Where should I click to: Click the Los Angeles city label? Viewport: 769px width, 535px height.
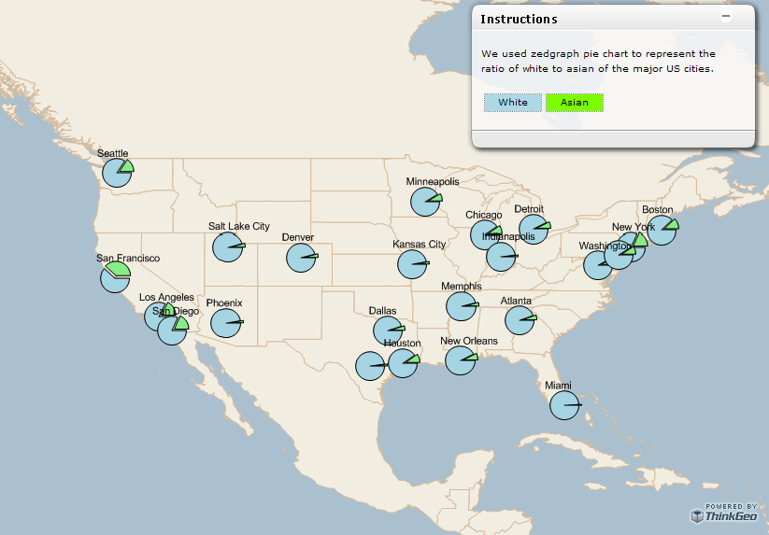pyautogui.click(x=166, y=297)
